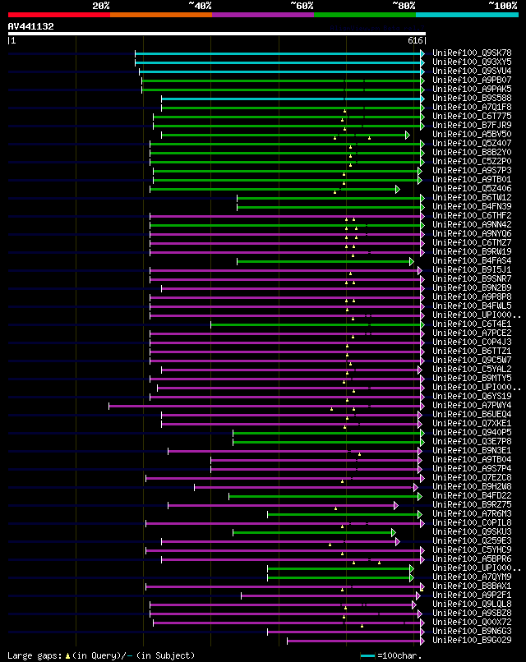Pick the UniRef100_A7PCE2 hit name

pyautogui.click(x=472, y=333)
